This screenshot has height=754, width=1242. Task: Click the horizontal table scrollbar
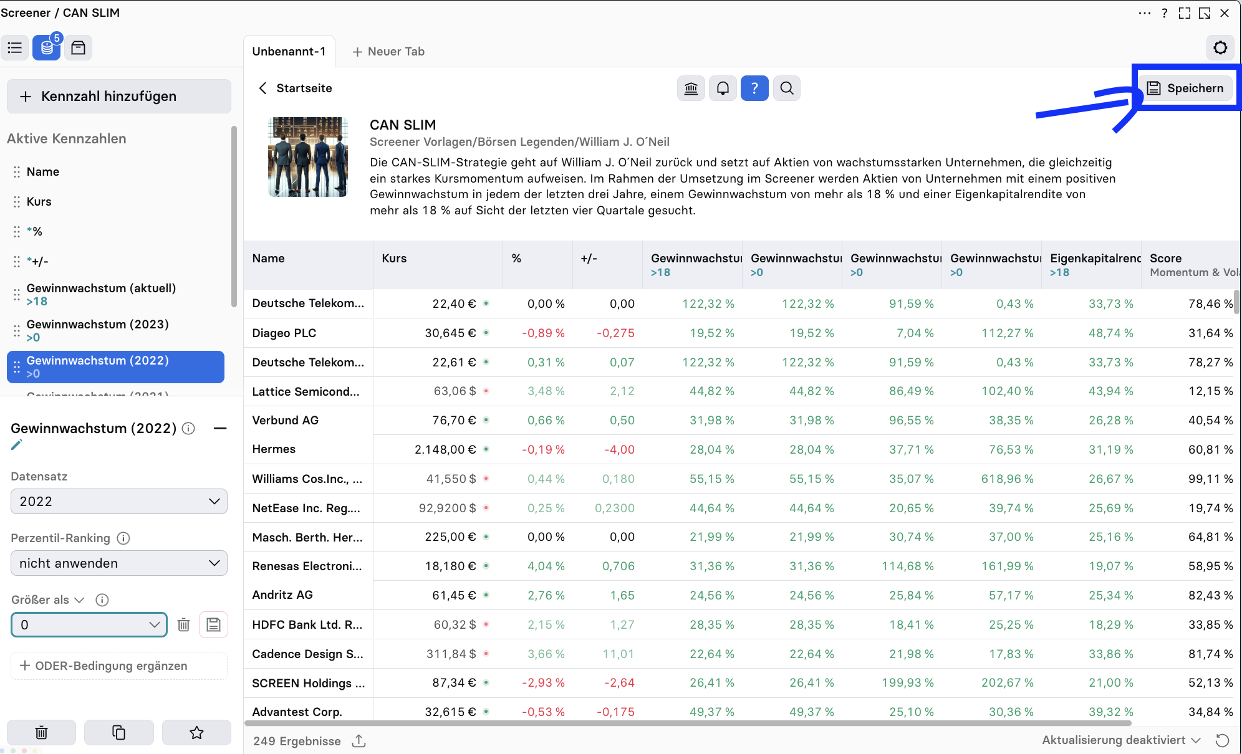click(x=688, y=723)
